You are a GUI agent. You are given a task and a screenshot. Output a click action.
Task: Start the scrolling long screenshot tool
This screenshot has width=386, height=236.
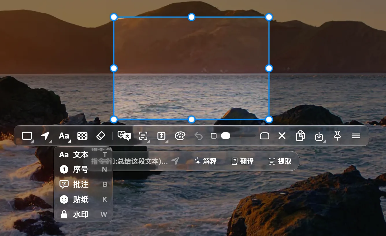[x=161, y=136]
